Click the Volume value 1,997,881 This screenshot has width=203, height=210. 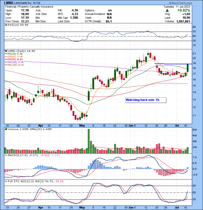tap(183, 21)
